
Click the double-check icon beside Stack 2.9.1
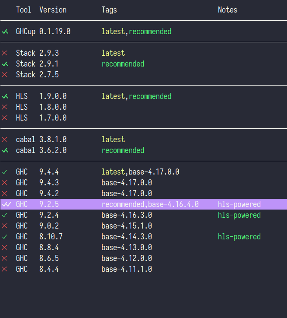point(5,64)
